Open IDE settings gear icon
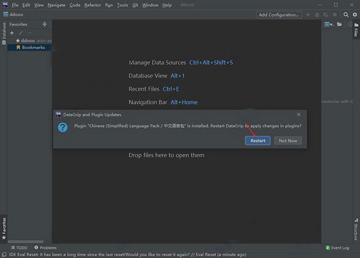 pyautogui.click(x=355, y=14)
